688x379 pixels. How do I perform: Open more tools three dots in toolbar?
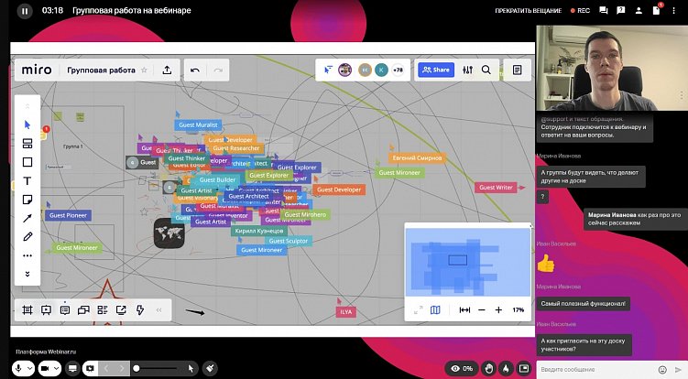27,255
